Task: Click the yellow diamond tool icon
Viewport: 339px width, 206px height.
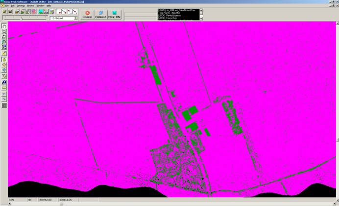Action: pos(4,64)
